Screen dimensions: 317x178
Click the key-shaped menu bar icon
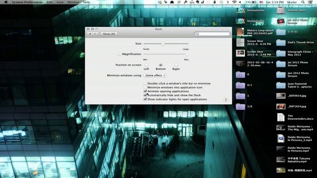coord(185,2)
